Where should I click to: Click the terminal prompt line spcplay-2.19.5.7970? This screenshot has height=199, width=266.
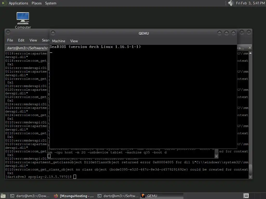[38, 177]
